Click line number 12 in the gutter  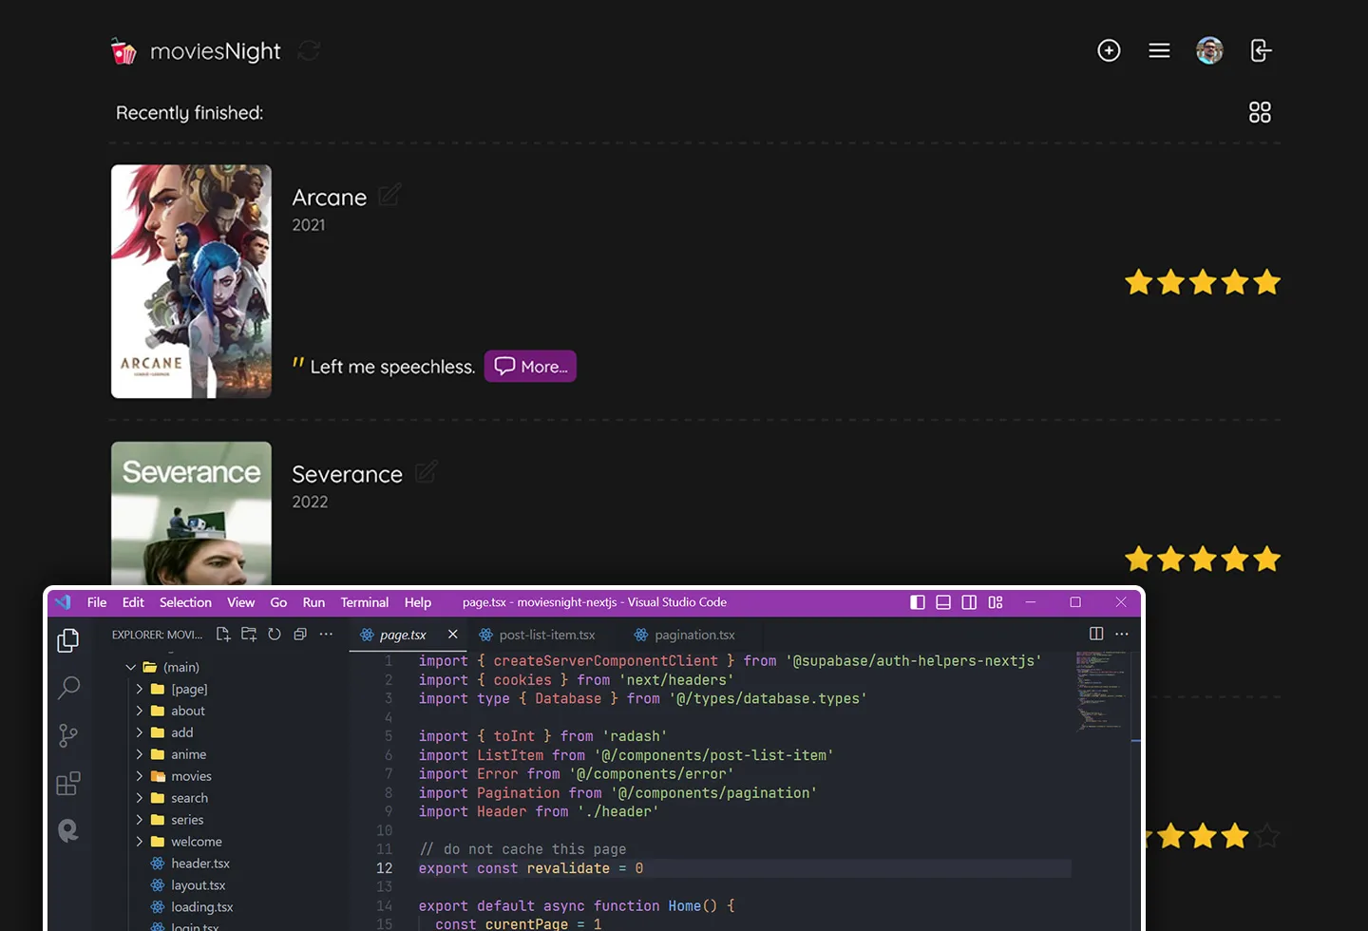[384, 868]
